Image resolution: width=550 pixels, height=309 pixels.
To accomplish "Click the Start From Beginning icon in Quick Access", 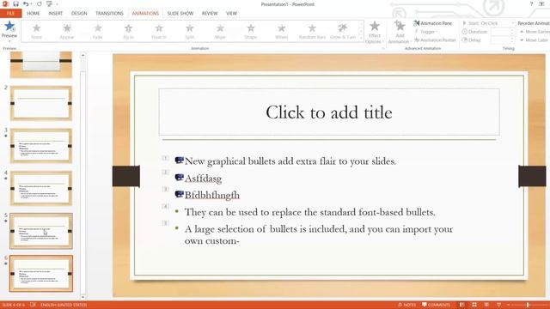I will (x=50, y=3).
